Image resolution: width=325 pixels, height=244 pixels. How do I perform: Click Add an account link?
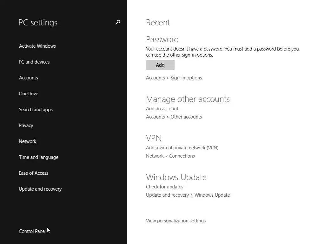(x=162, y=109)
